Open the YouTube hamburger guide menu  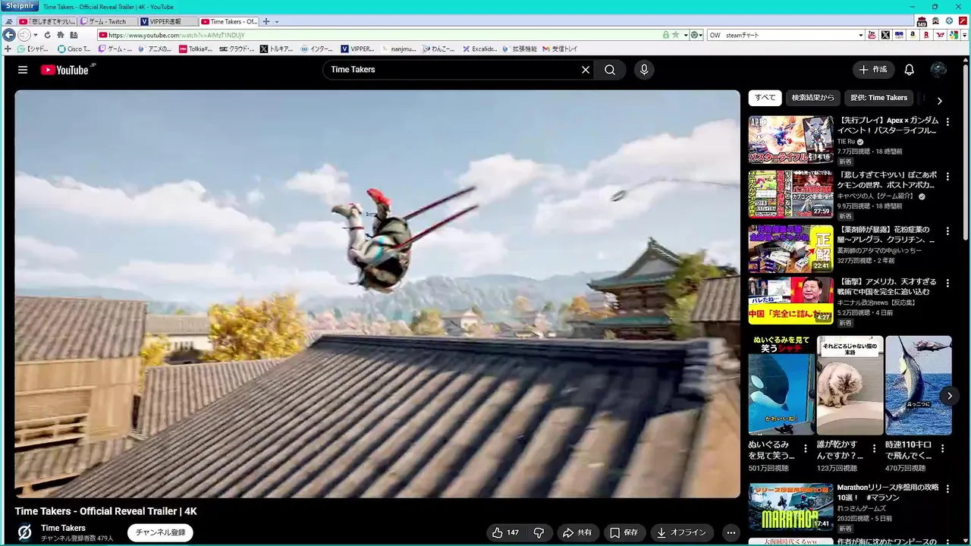tap(23, 70)
